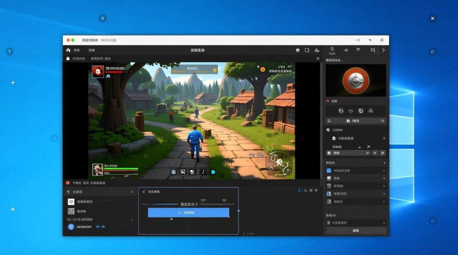Click the blue round icon at bottom-left panel
Screen dimensions: 458x255
pyautogui.click(x=71, y=227)
